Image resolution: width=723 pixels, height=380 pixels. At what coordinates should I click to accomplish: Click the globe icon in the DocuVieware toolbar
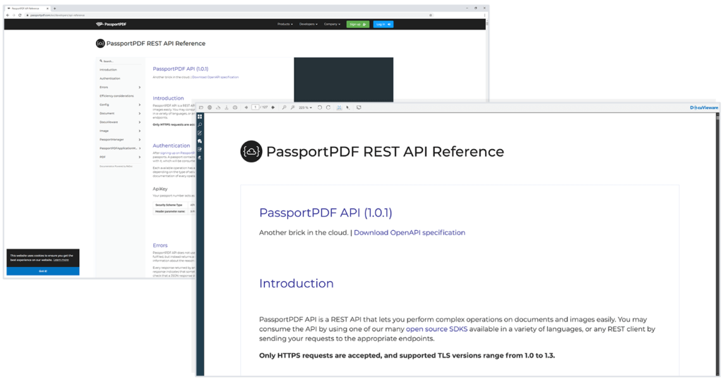(x=210, y=107)
